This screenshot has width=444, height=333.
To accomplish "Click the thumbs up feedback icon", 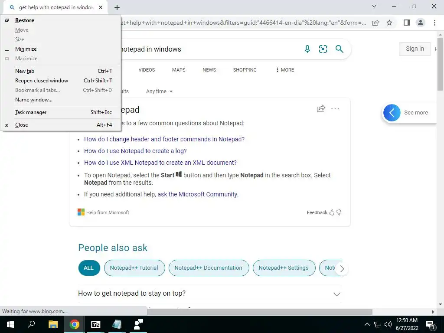I will (332, 212).
